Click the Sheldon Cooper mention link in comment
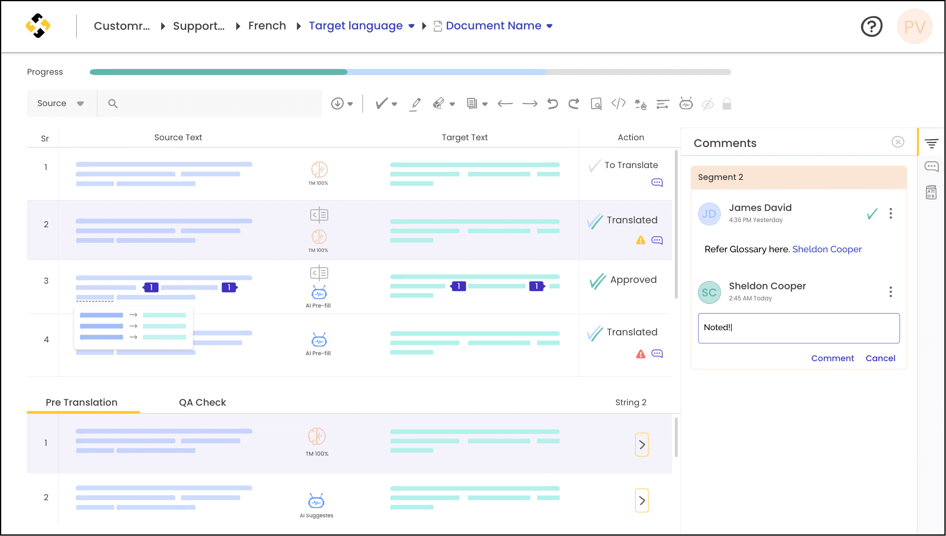Viewport: 946px width, 536px height. pos(826,249)
